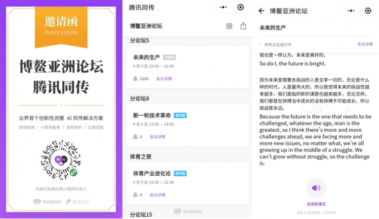
Task: Click the 腾讯同传 app title
Action: click(141, 8)
